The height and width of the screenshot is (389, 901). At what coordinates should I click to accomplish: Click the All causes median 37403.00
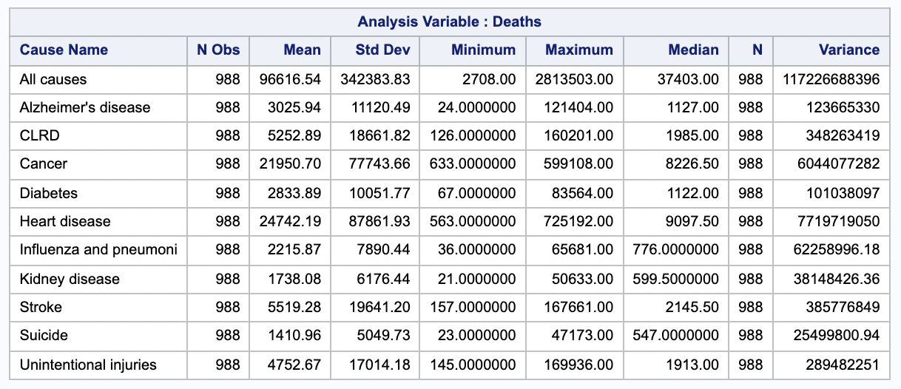click(688, 79)
